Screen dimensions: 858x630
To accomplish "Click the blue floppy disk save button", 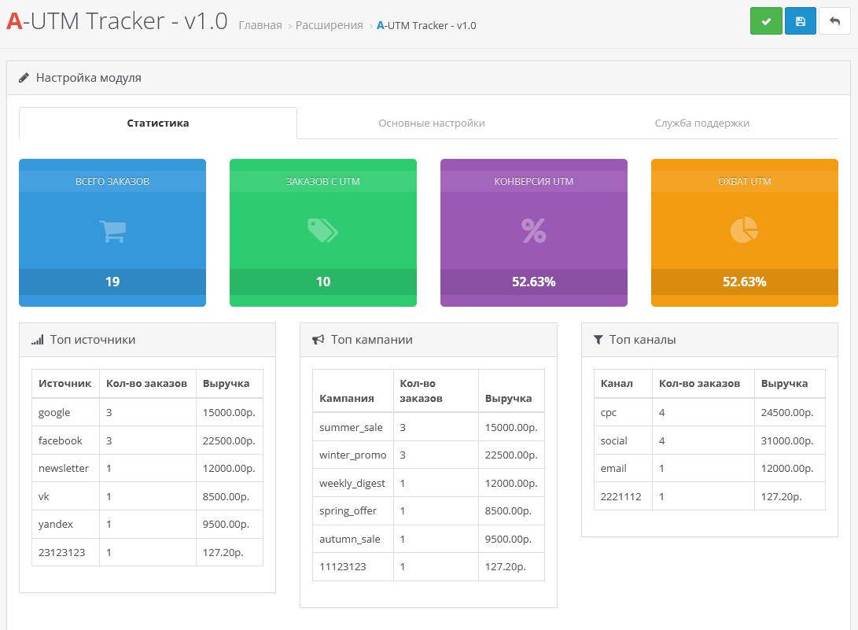I will (x=801, y=21).
